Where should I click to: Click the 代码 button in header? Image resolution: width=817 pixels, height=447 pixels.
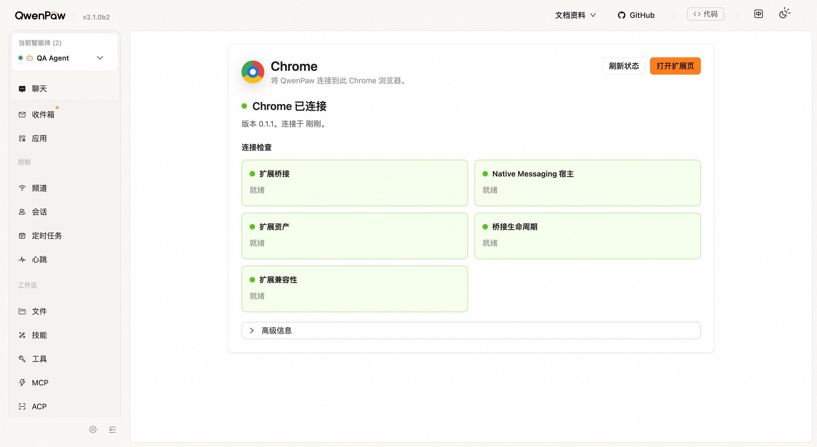705,14
